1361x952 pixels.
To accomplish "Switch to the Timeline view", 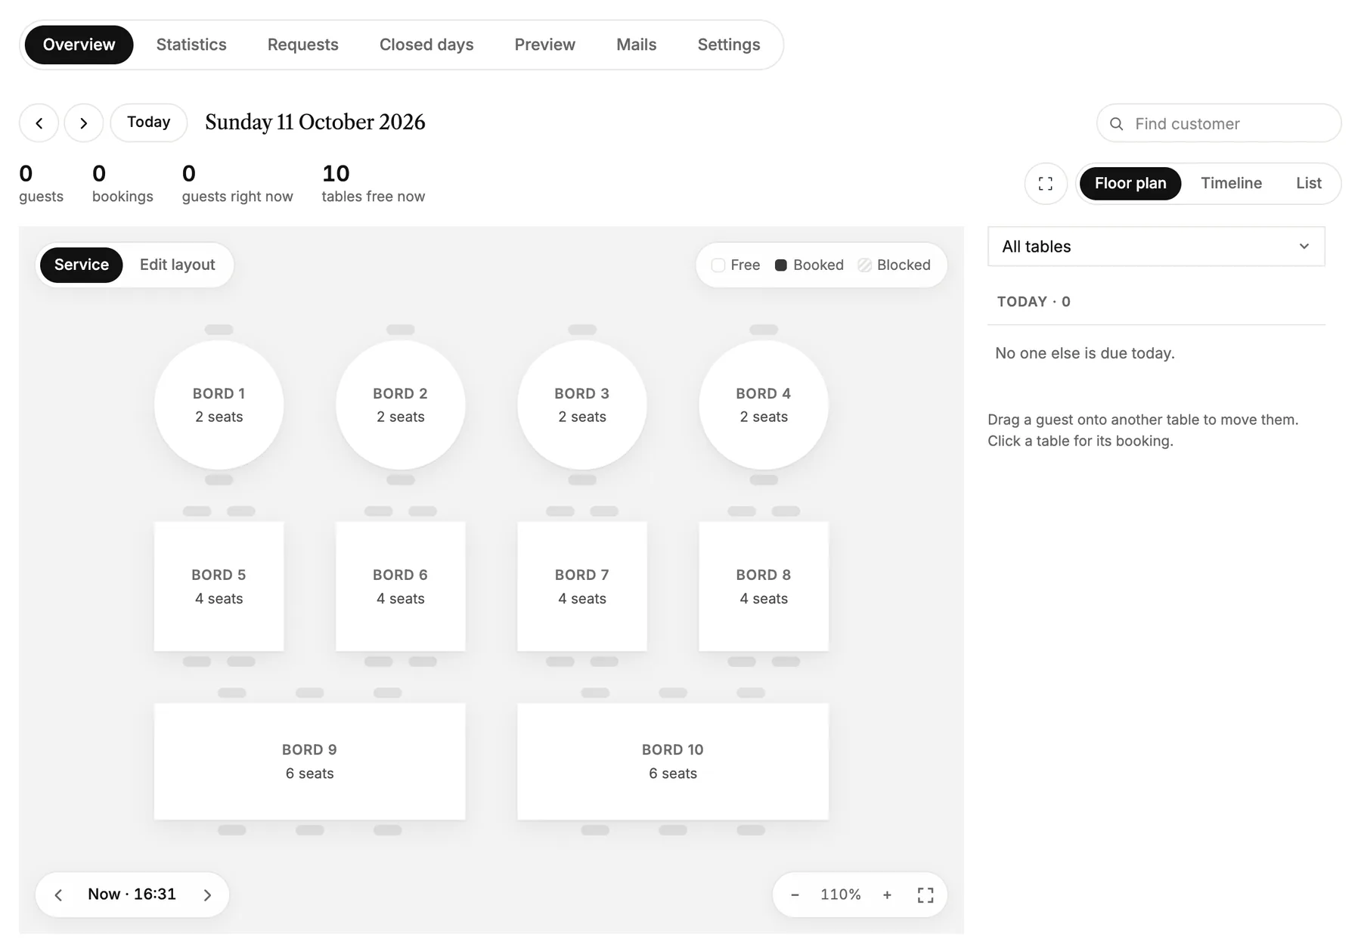I will 1231,184.
